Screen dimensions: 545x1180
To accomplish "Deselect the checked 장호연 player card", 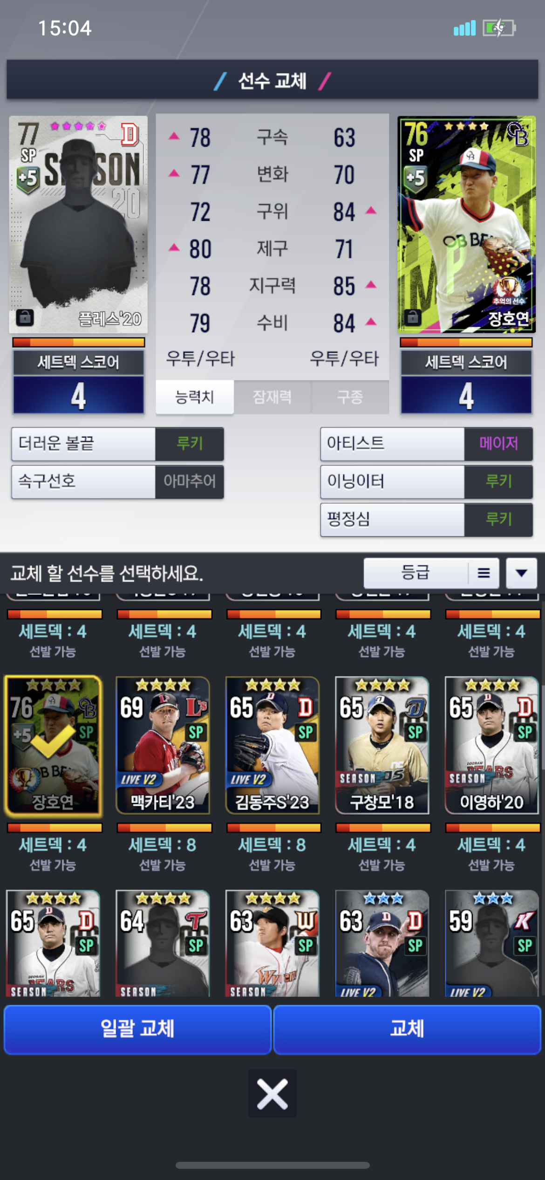I will tap(53, 746).
